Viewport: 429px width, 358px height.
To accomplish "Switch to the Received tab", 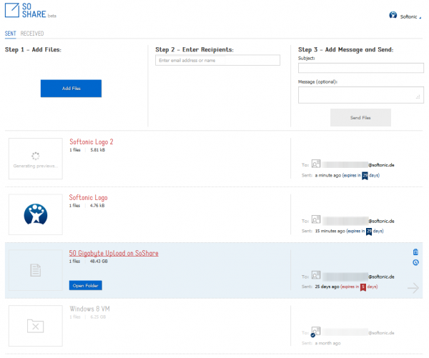I will coord(32,33).
